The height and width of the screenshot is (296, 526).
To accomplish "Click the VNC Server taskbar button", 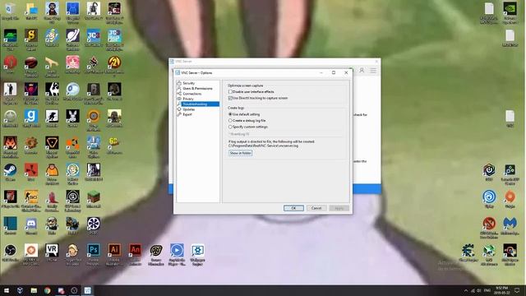I will (x=88, y=290).
